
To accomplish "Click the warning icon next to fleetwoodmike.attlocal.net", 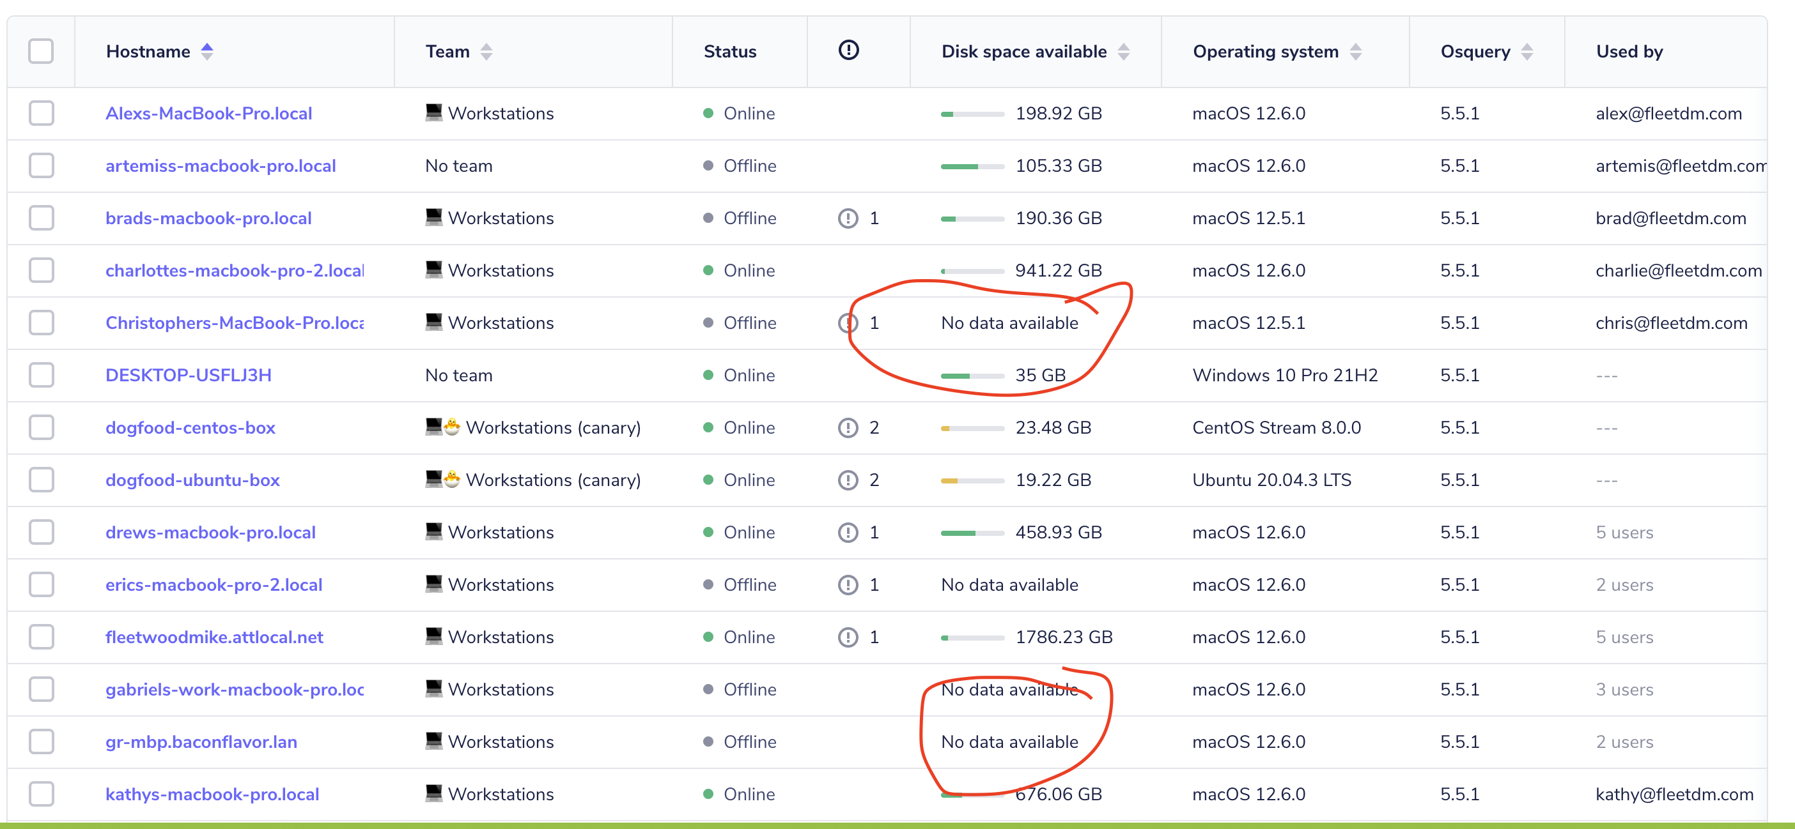I will click(848, 636).
